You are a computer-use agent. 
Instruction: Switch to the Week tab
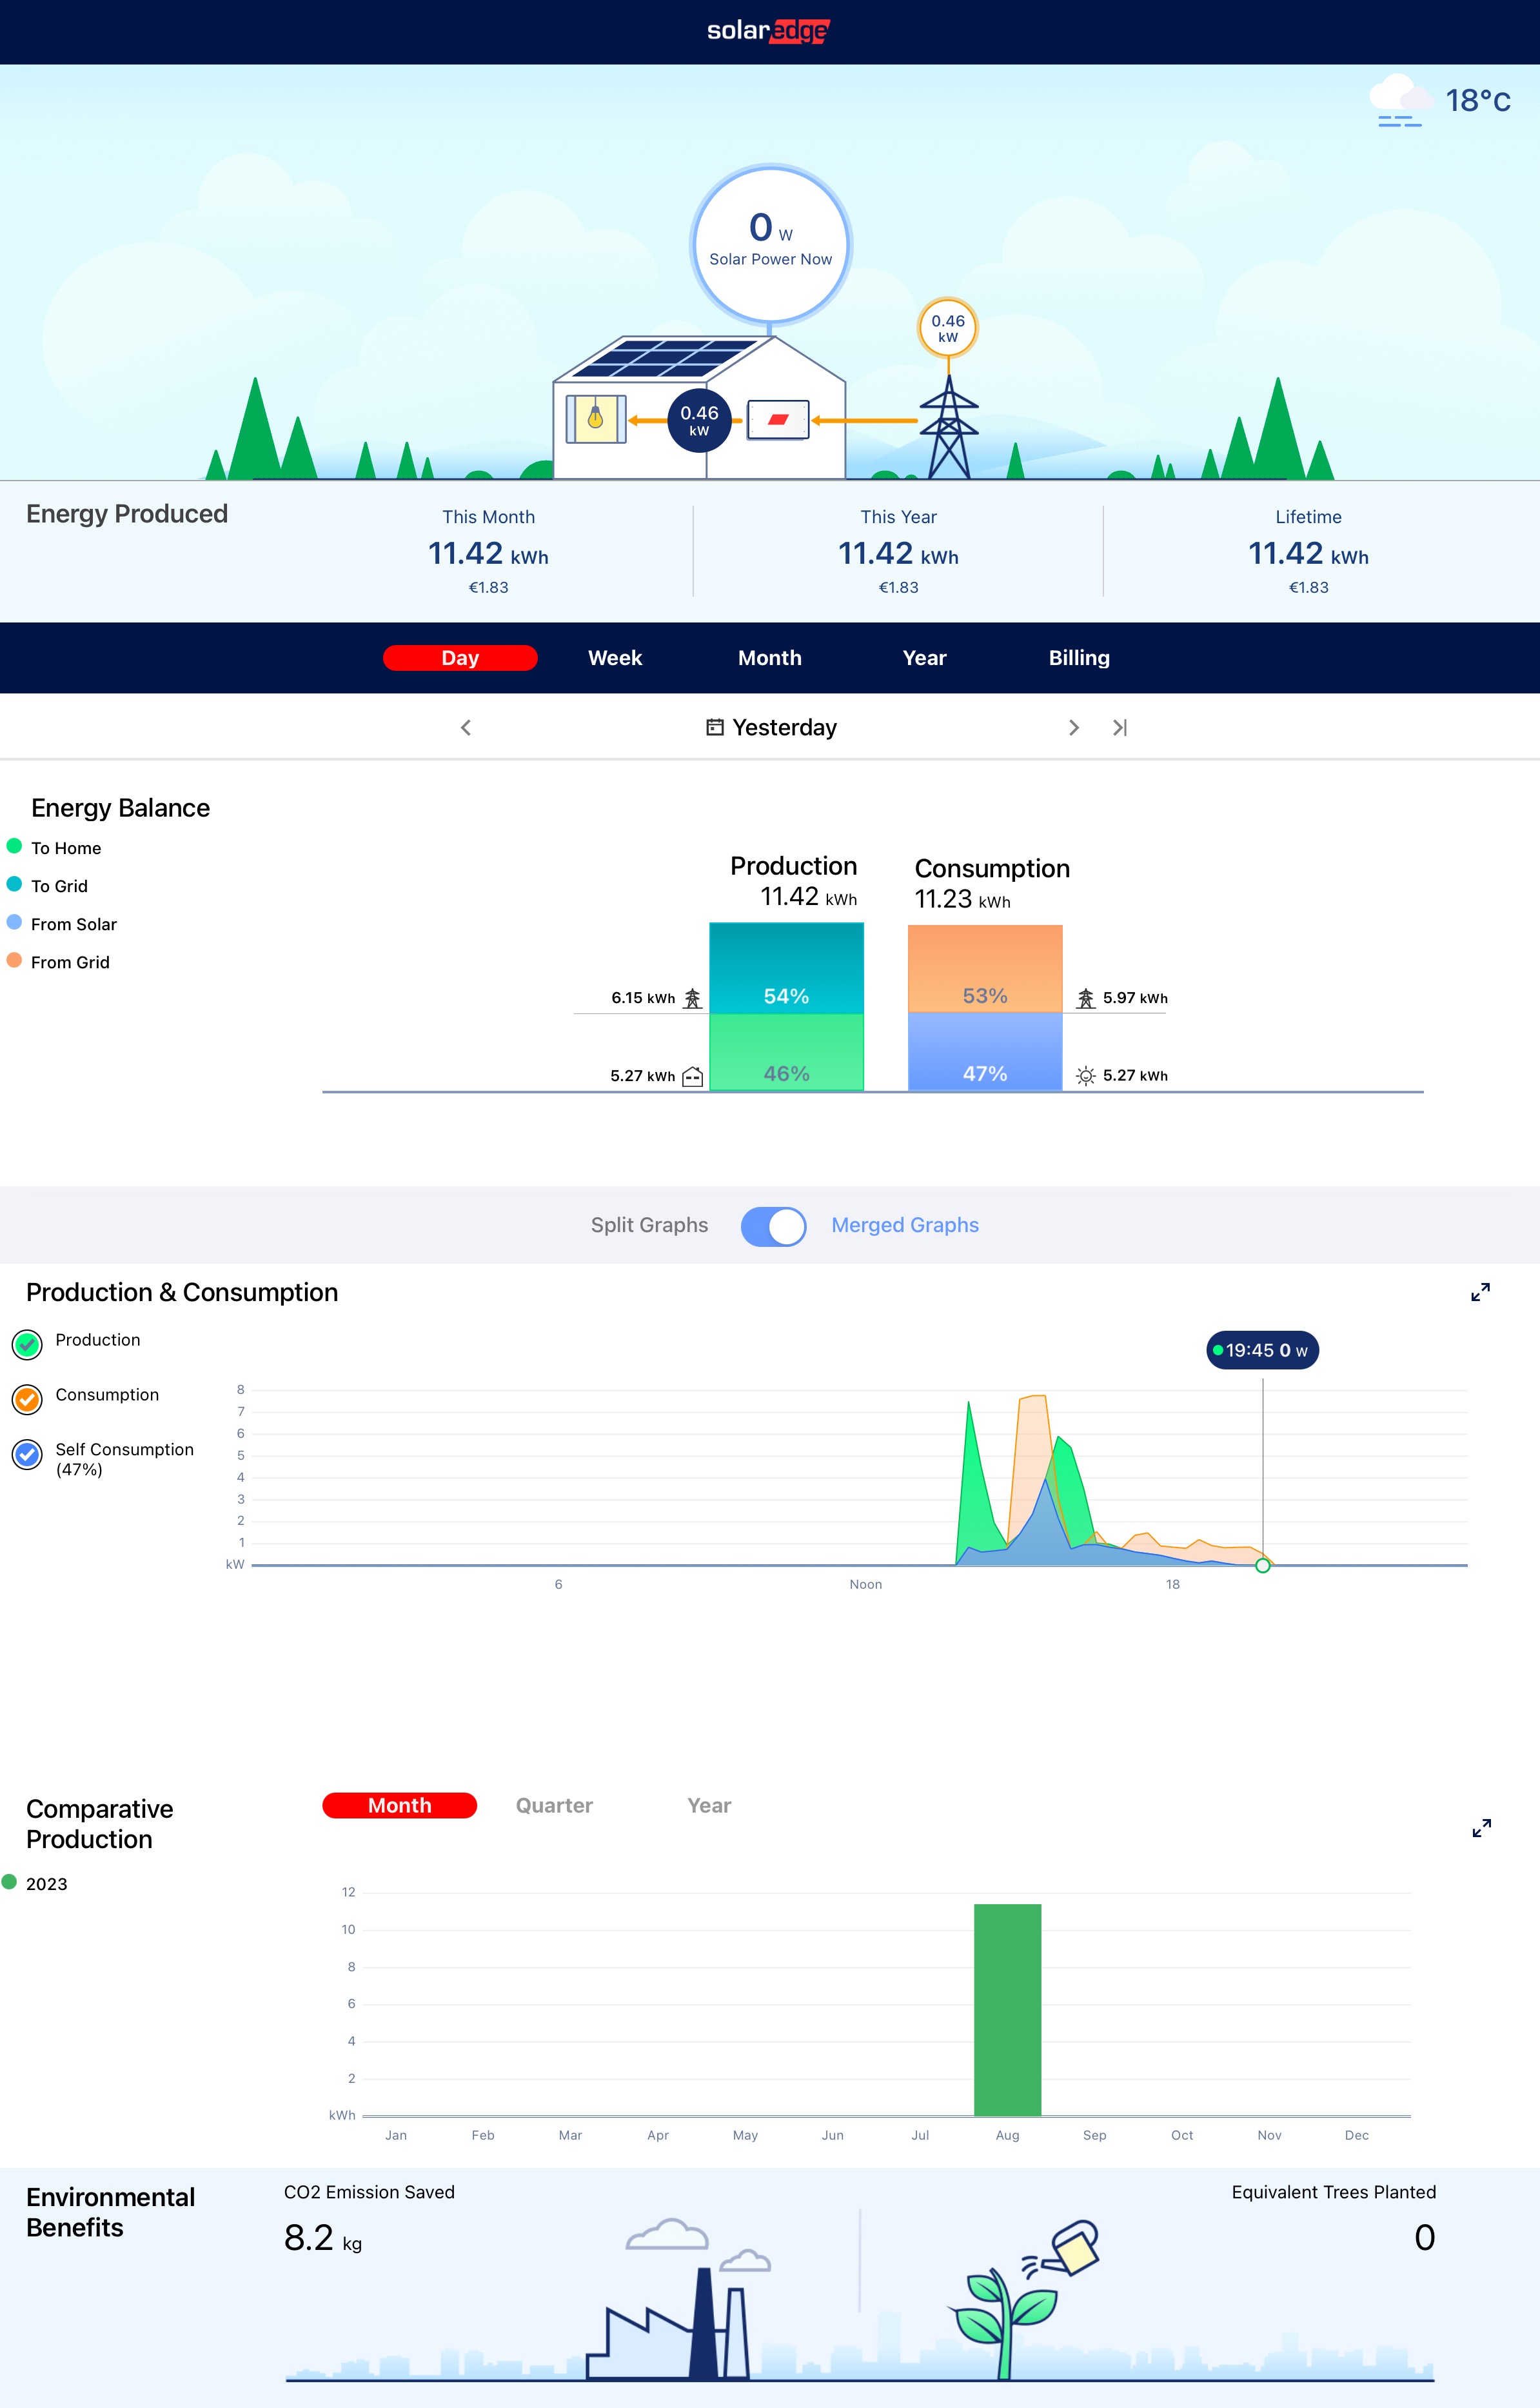coord(615,658)
